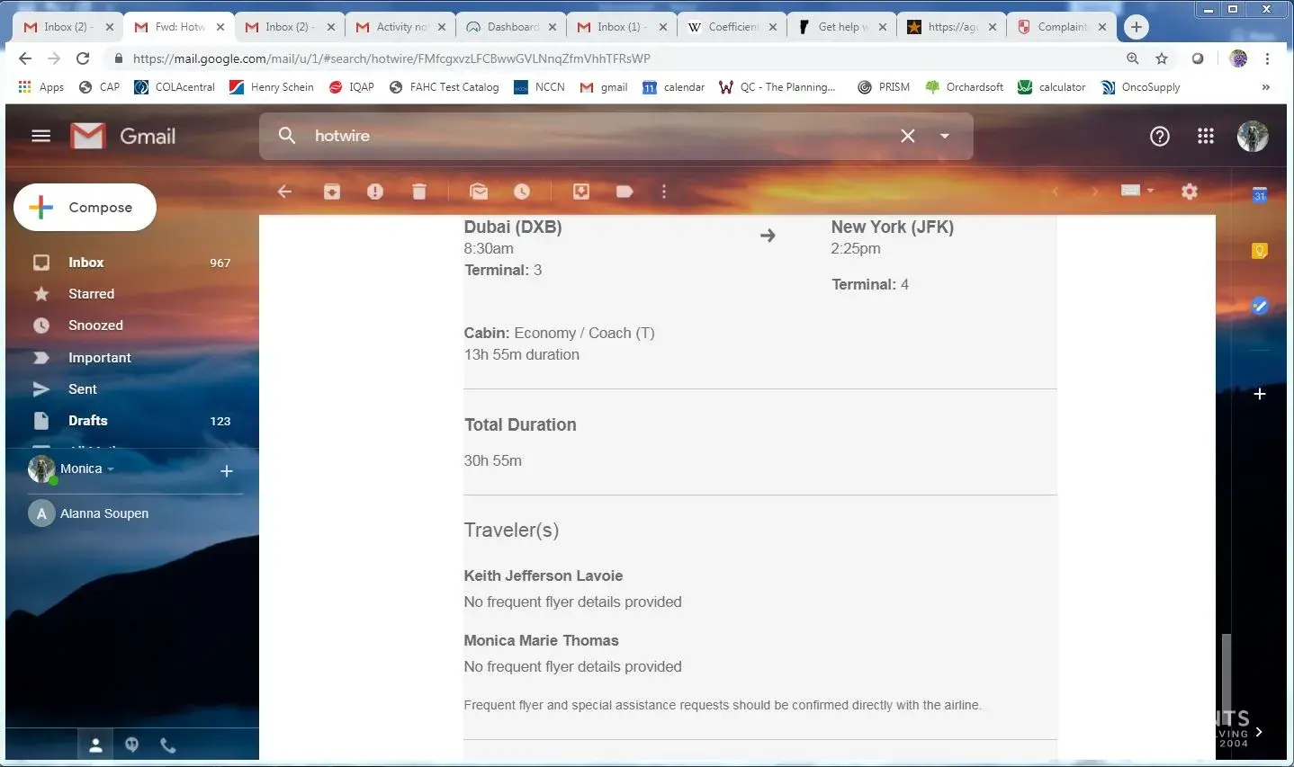
Task: Expand search options dropdown arrow
Action: pyautogui.click(x=945, y=136)
